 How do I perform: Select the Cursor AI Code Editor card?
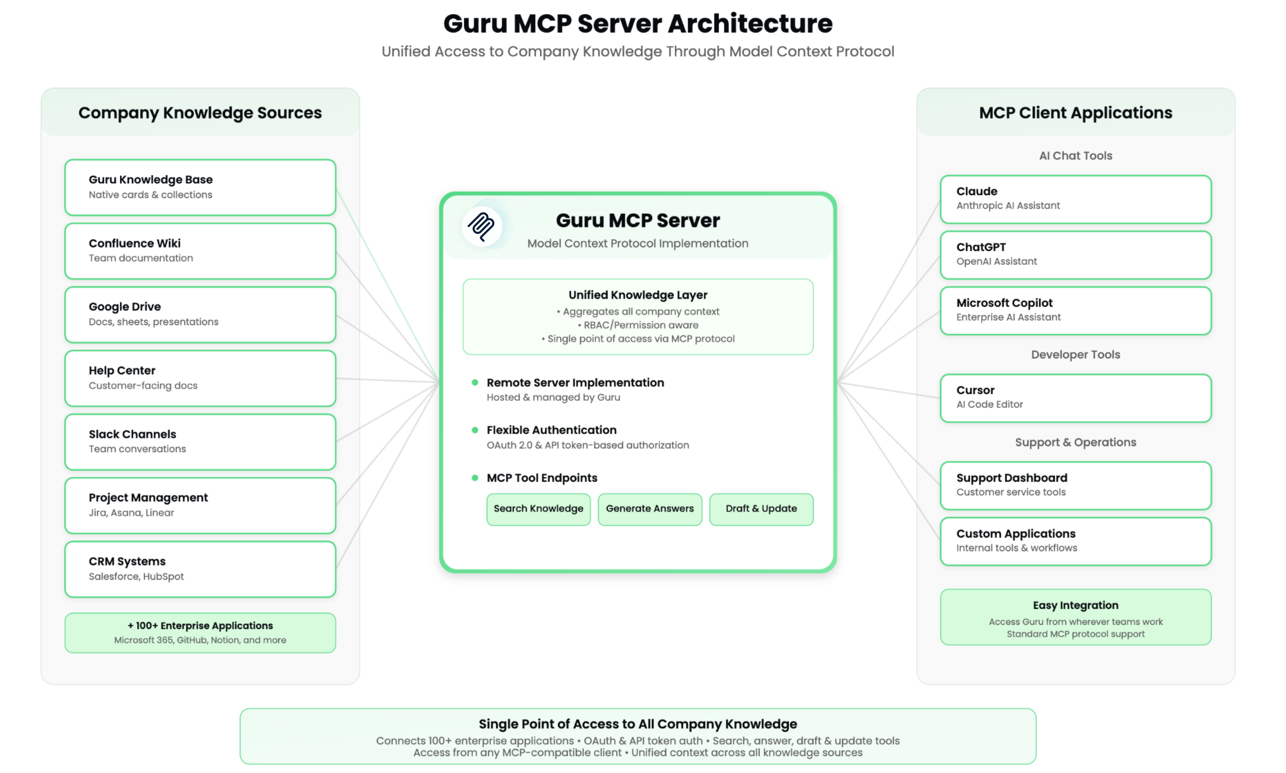tap(1075, 397)
